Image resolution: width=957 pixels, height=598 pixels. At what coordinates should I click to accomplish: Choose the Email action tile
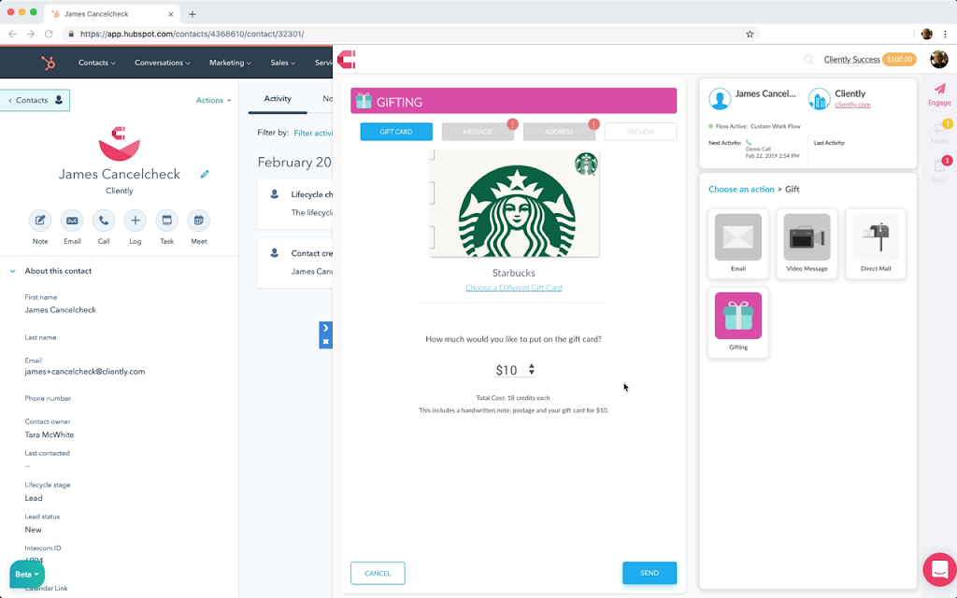pos(738,244)
